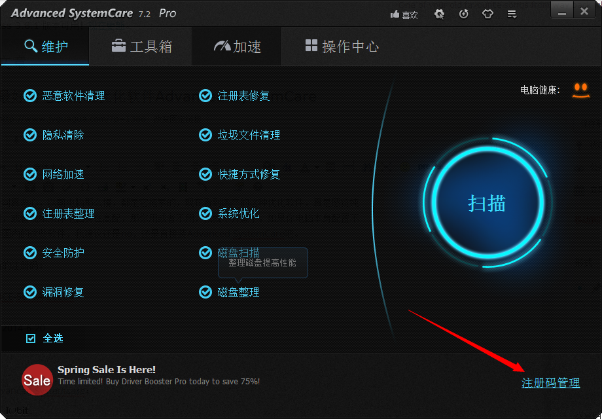Image resolution: width=602 pixels, height=419 pixels.
Task: Switch to the 工具箱 tab
Action: 141,46
